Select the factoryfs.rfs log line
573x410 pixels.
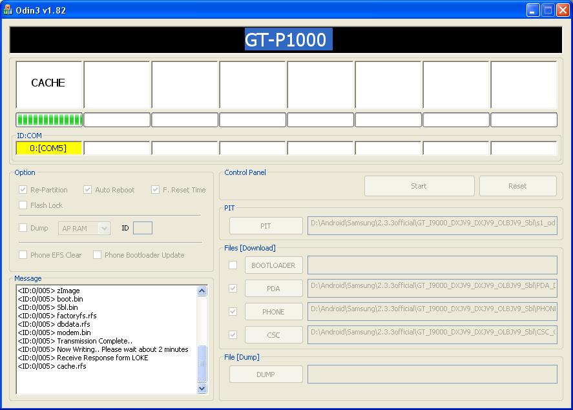tap(57, 316)
